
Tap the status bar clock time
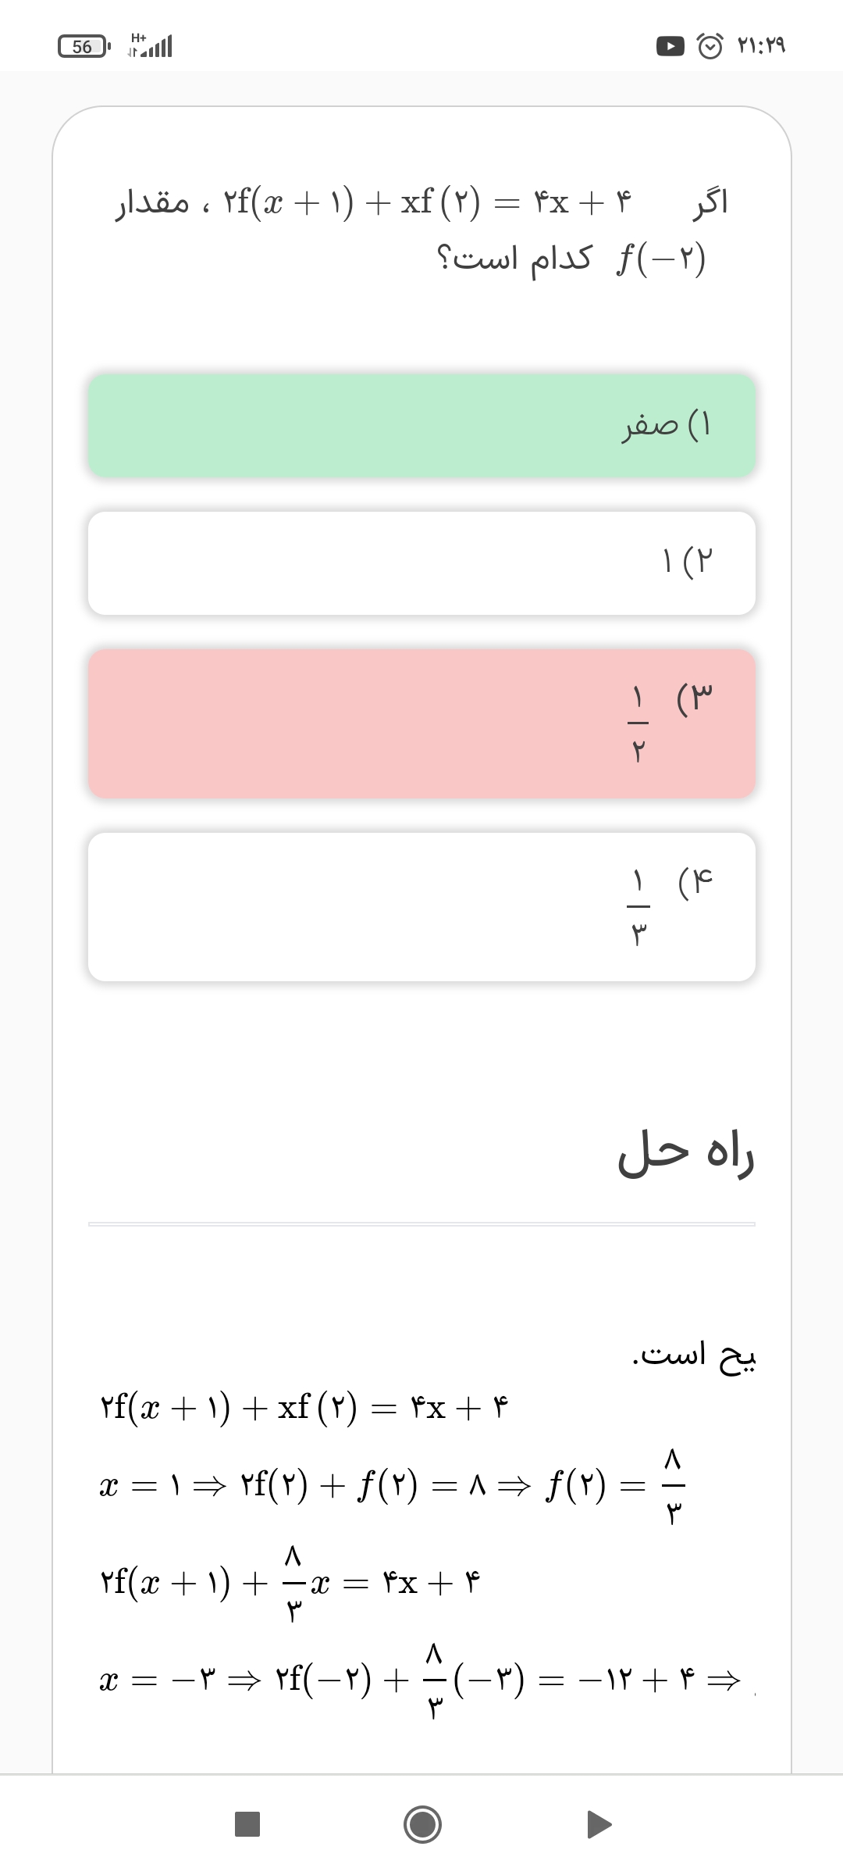(x=761, y=47)
